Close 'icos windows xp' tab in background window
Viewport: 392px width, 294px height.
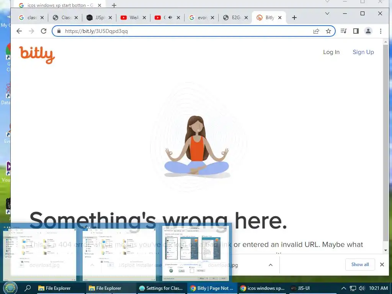(99, 5)
